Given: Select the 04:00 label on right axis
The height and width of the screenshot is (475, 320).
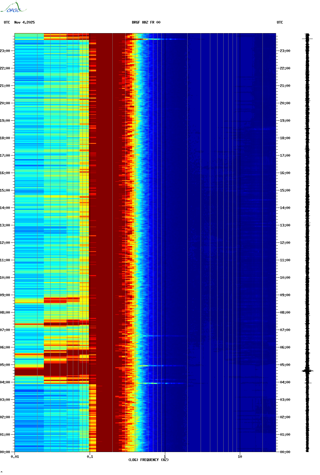Looking at the screenshot, I should tap(285, 382).
